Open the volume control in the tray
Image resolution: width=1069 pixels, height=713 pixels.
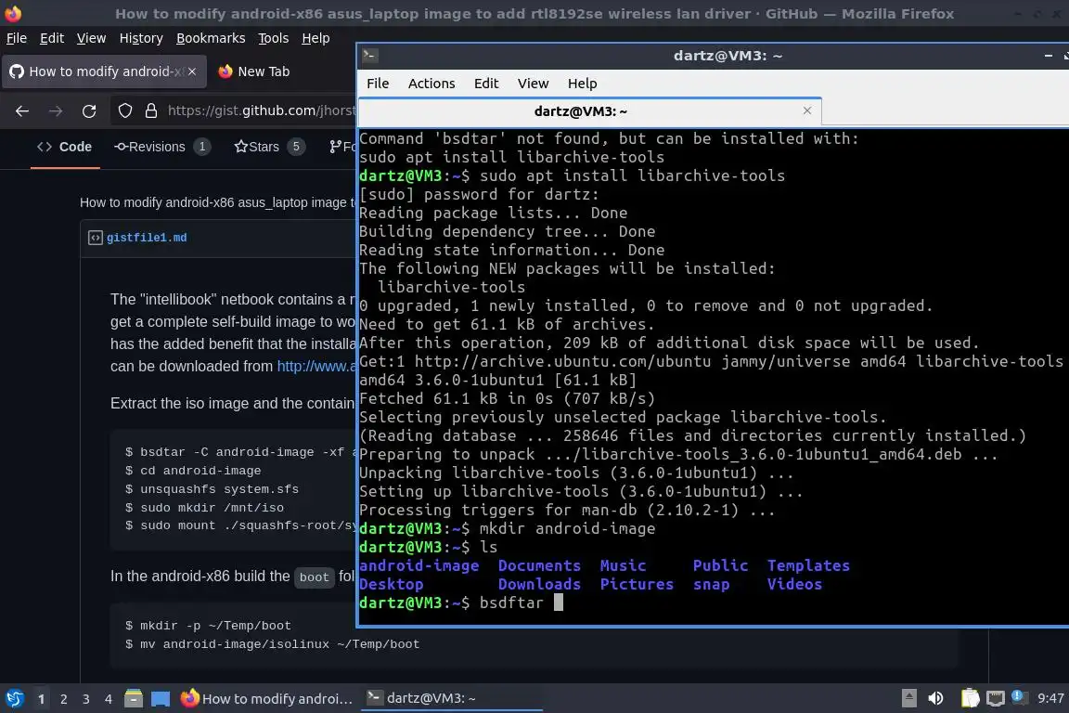click(x=935, y=698)
